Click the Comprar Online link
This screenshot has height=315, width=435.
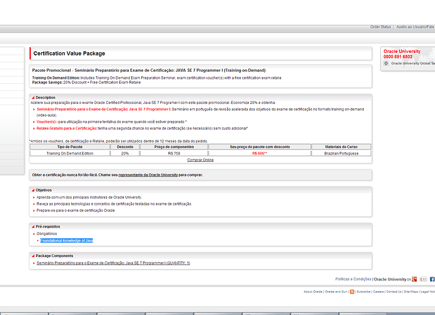pyautogui.click(x=200, y=160)
